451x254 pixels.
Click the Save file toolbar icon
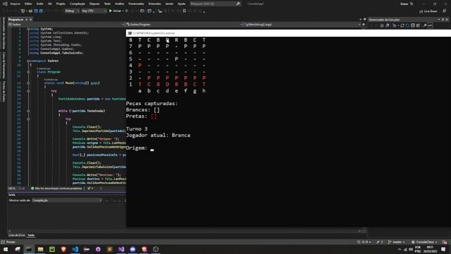(36, 11)
